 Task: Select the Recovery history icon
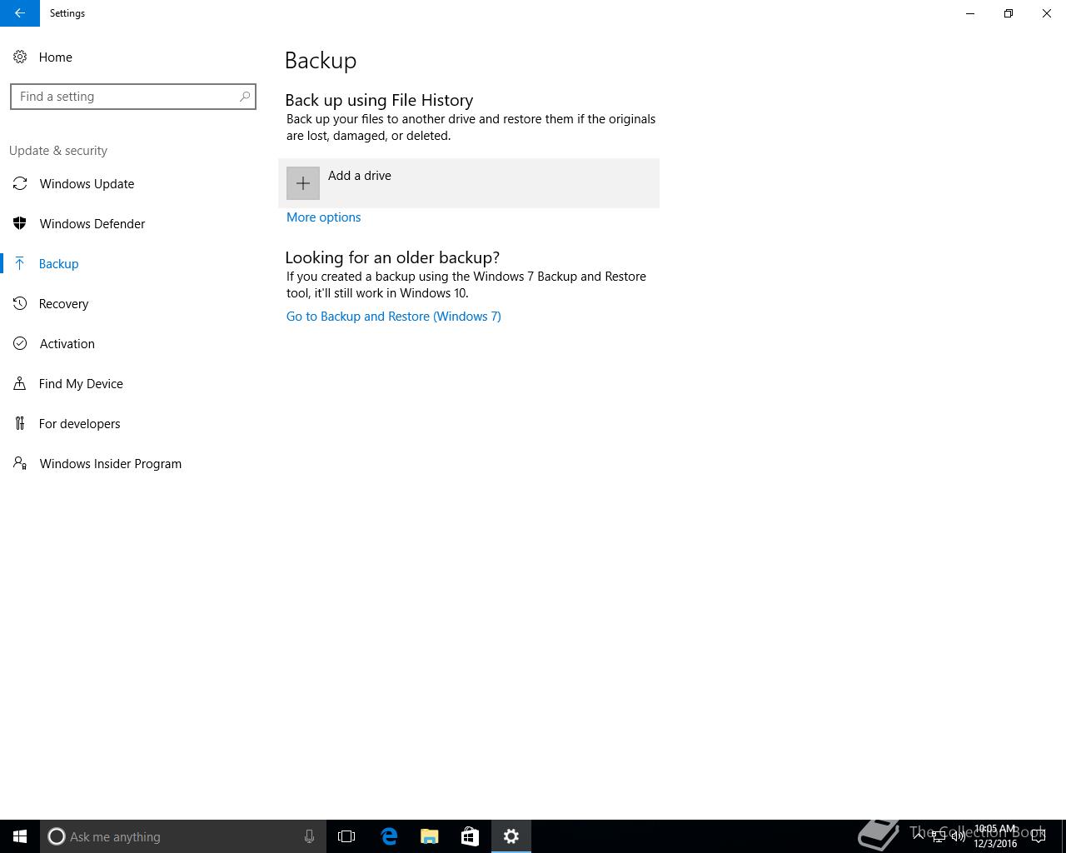pyautogui.click(x=20, y=303)
